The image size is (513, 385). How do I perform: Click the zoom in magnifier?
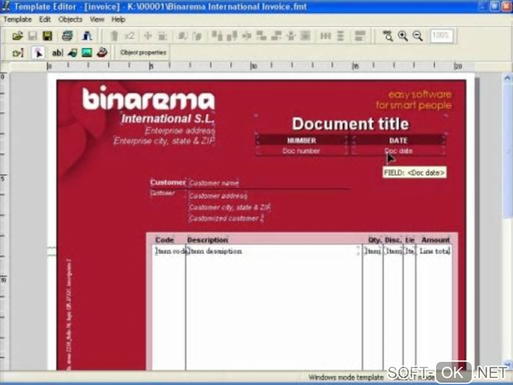(x=403, y=36)
